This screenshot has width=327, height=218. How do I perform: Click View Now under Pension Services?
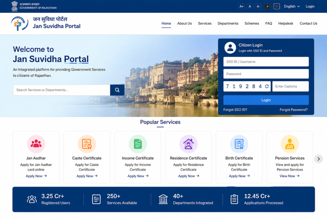pyautogui.click(x=289, y=176)
